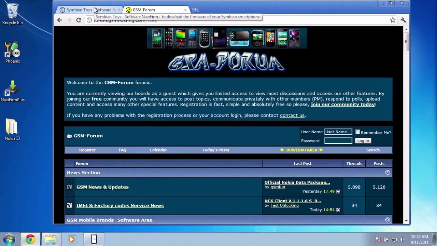
Task: Click the status icon beside IMEI & Factory codes
Action: tap(69, 205)
